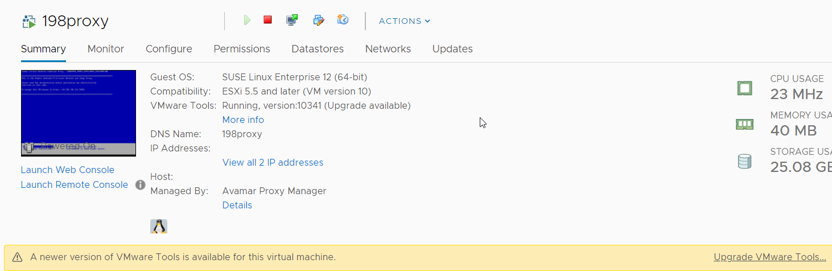Click the CPU usage chip icon
832x271 pixels.
[744, 88]
